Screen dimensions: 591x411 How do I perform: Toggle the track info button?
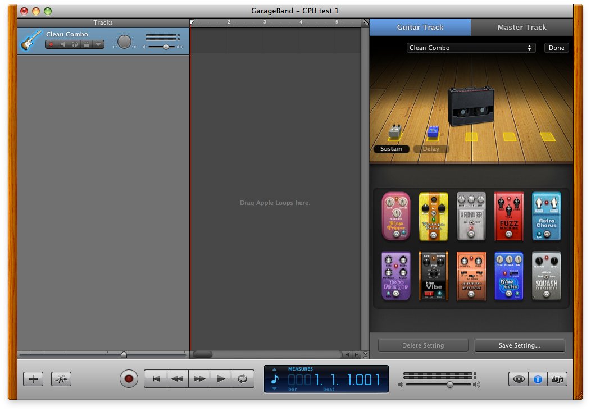[538, 379]
